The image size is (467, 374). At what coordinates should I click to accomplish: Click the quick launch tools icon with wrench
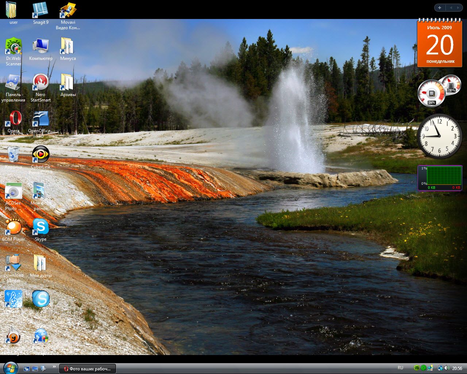coord(43,369)
